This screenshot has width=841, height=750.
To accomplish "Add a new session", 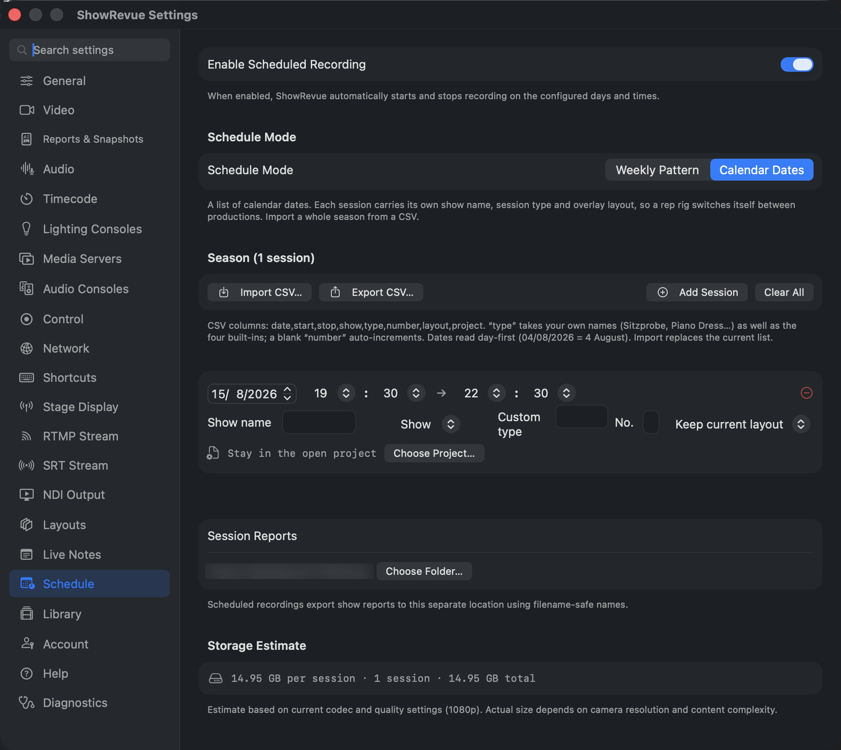I will tap(697, 292).
